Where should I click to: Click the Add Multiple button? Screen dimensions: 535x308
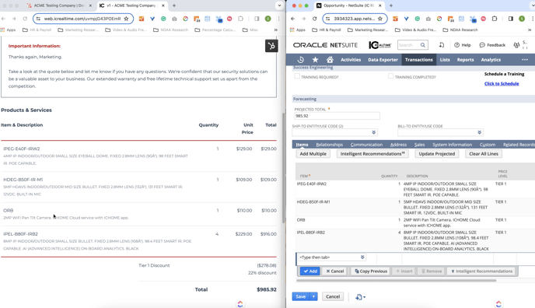point(313,154)
